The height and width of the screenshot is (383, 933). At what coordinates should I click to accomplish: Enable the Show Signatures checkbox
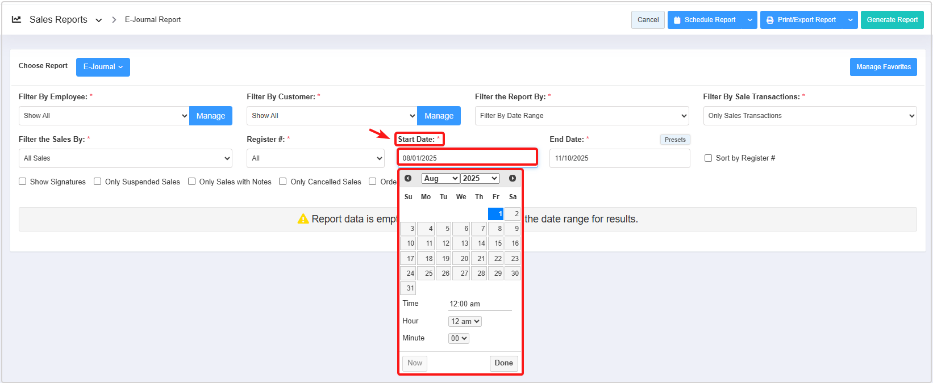pos(23,182)
